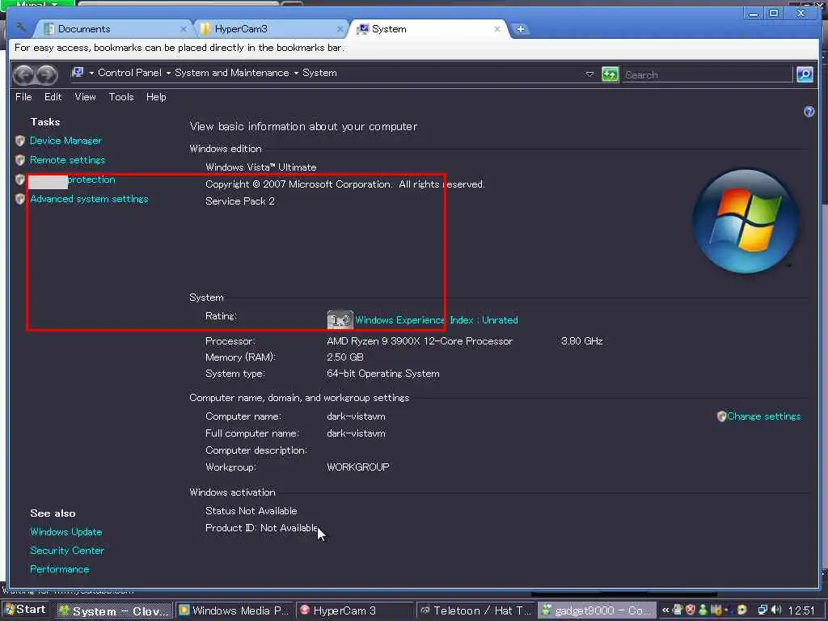Click green messenger user tray icon
The image size is (828, 621).
(703, 610)
